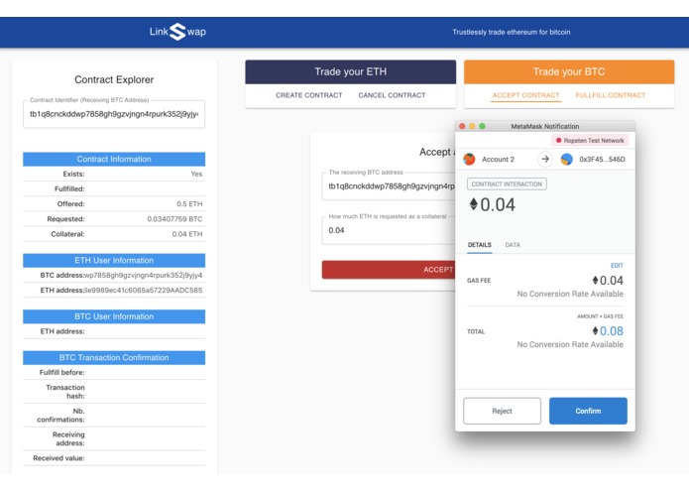Click BTC Transaction Confirmation header

114,358
